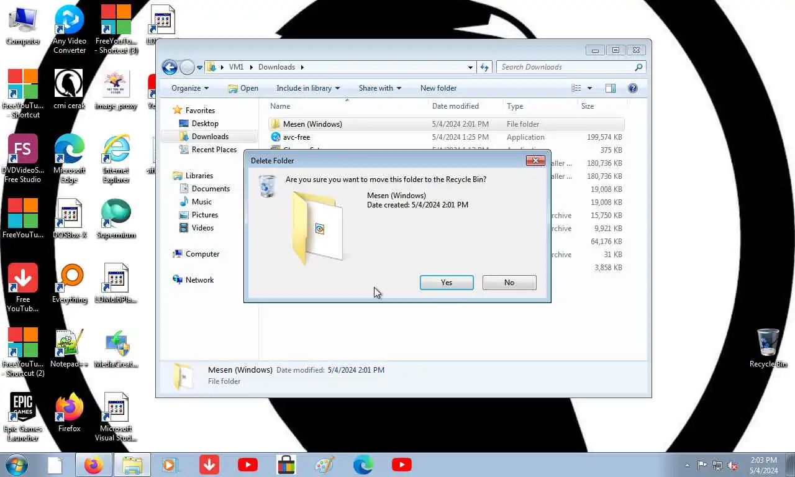This screenshot has height=477, width=795.
Task: Select the MediaCreat... desktop icon
Action: (116, 348)
